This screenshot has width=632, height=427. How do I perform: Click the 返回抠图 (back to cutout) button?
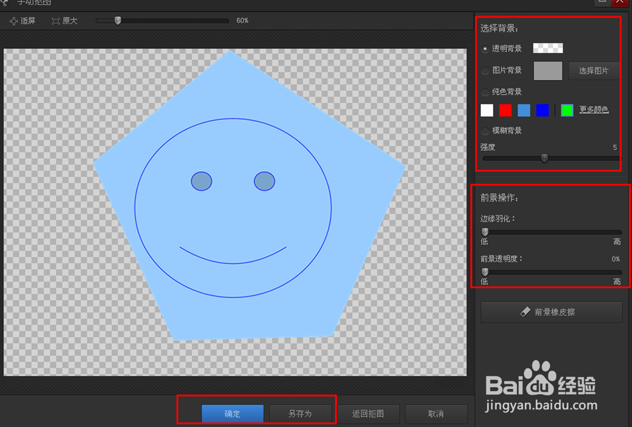click(369, 414)
